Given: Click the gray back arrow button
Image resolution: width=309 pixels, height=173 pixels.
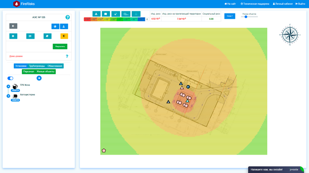Looking at the screenshot, I should 13,26.
